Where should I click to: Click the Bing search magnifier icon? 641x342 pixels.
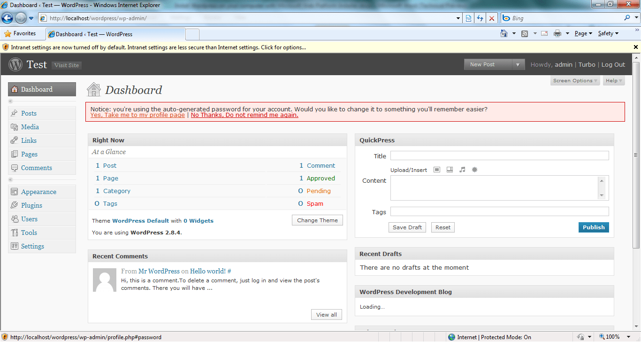[627, 18]
